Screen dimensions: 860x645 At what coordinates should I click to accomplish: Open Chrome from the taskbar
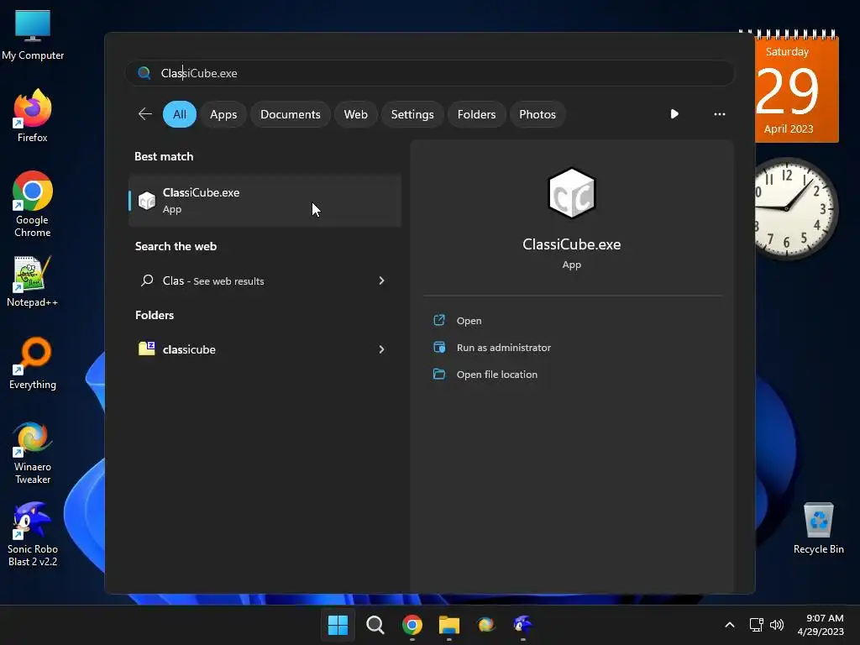click(x=412, y=625)
